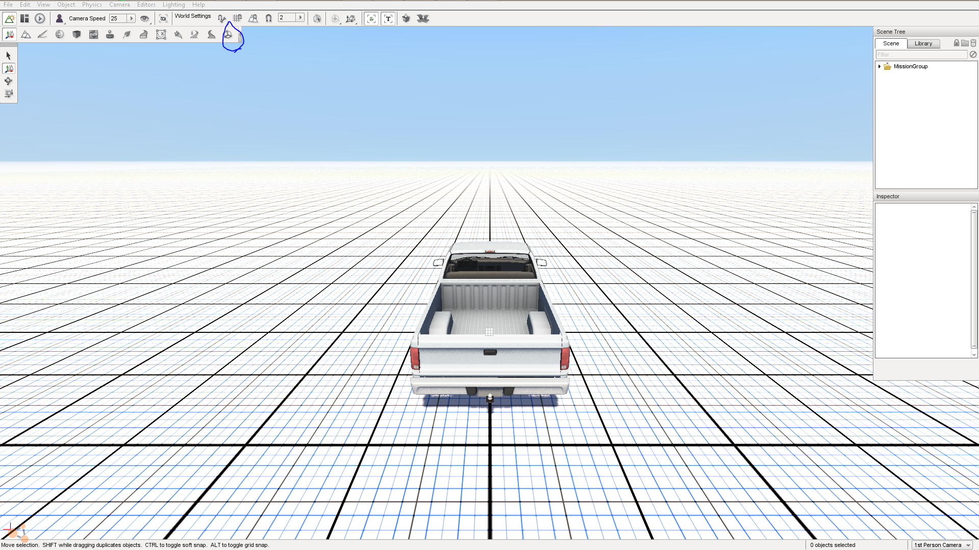
Task: Toggle terrain snapping
Action: [253, 19]
